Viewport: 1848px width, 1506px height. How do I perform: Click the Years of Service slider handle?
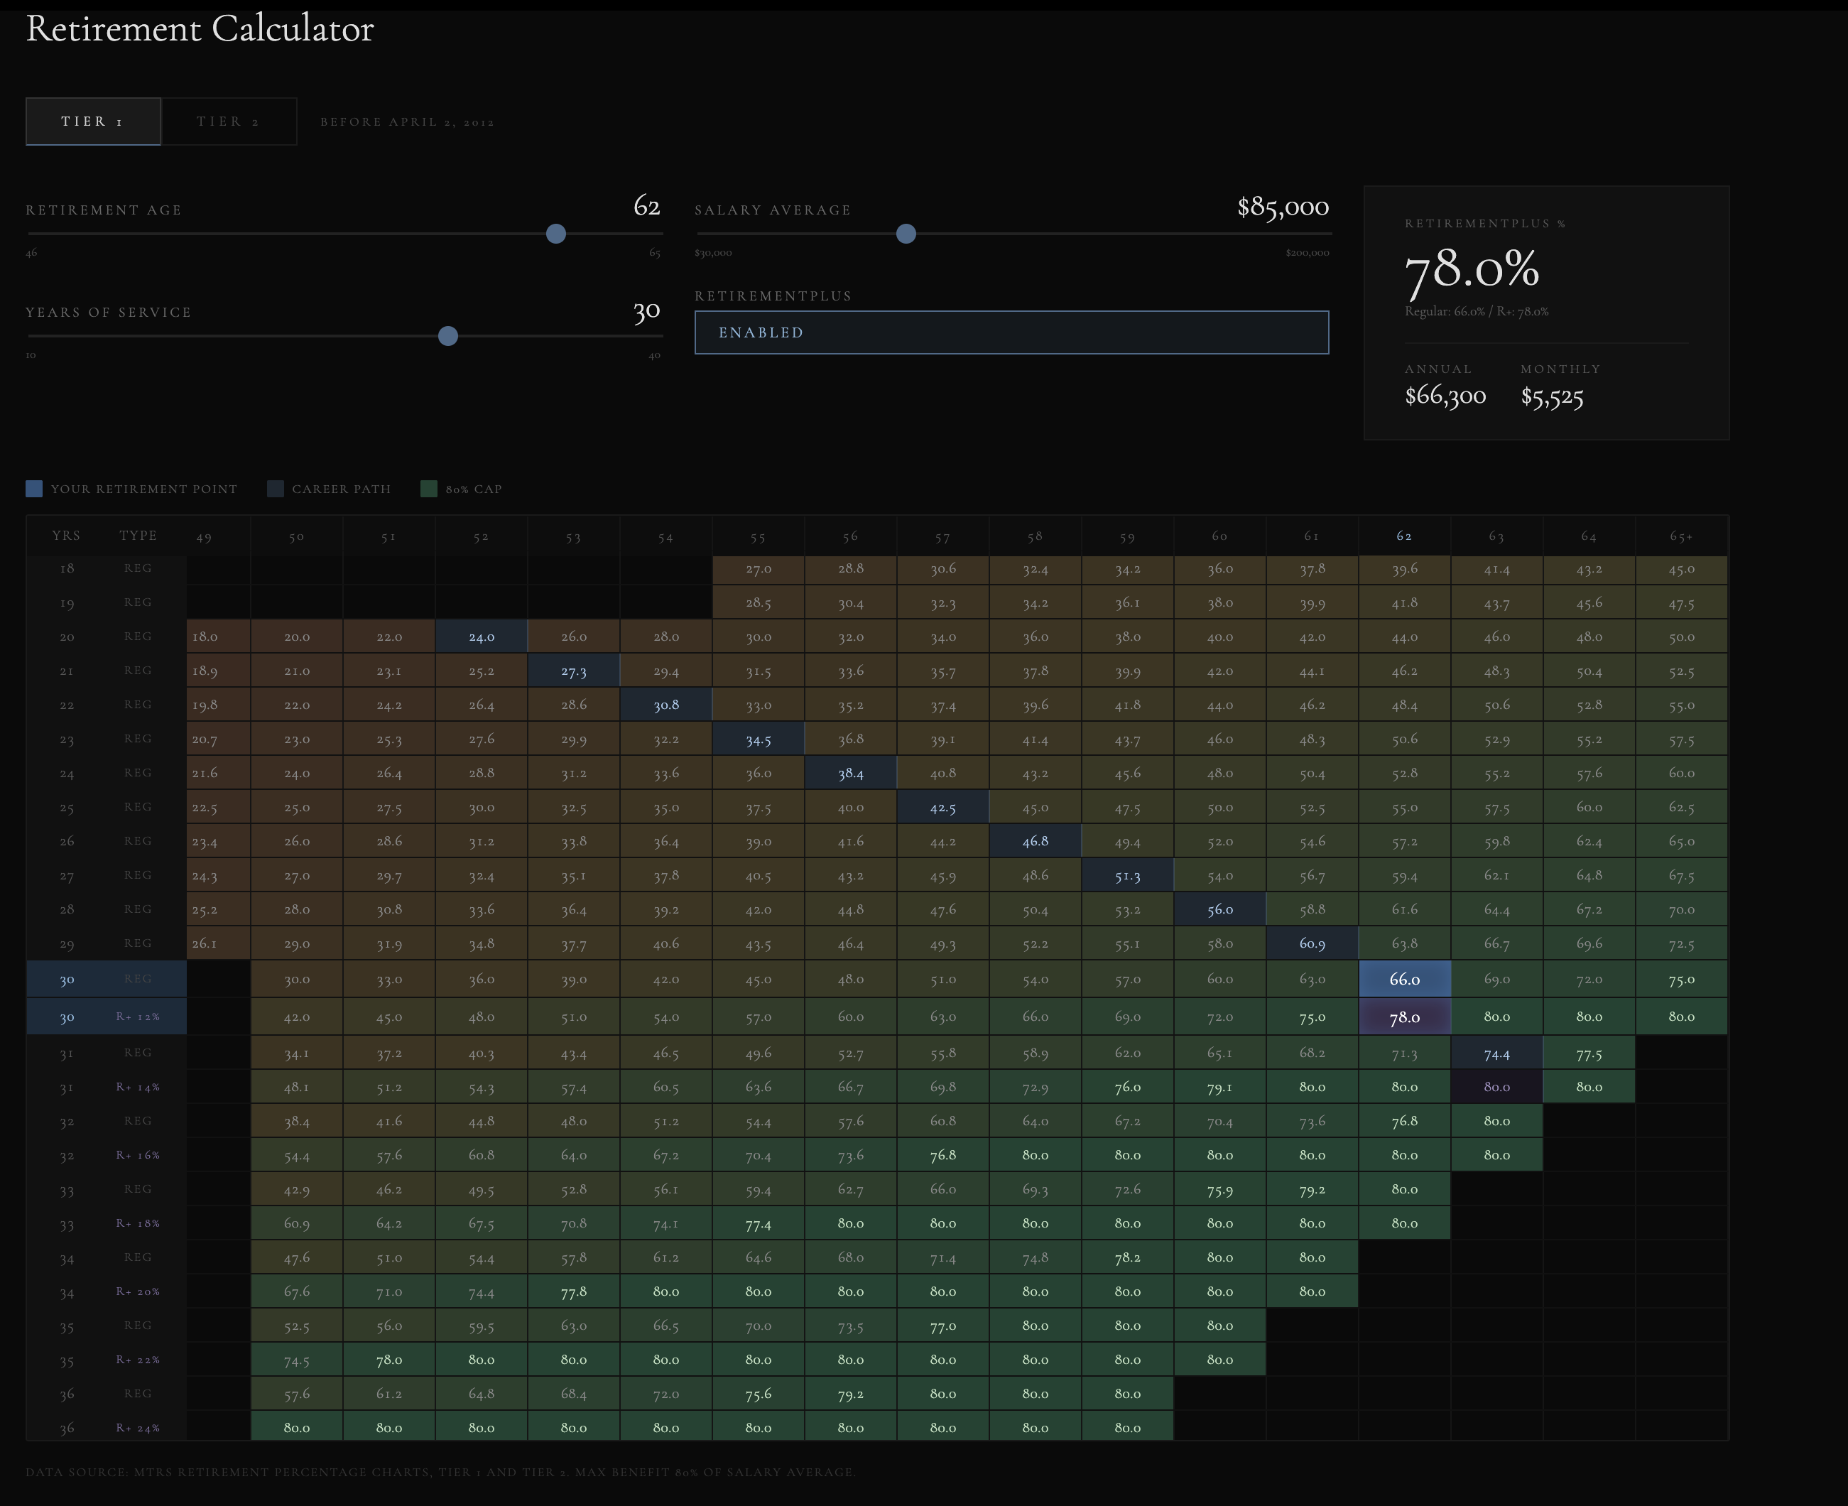[x=447, y=336]
